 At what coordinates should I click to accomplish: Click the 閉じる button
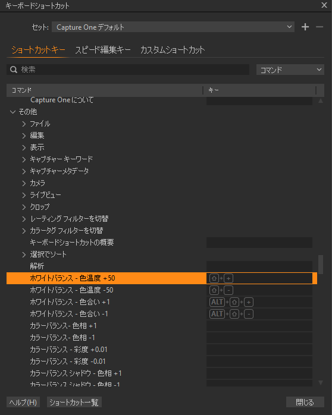coord(305,403)
